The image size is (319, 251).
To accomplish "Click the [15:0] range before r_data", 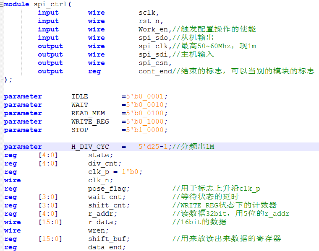I will pos(50,222).
